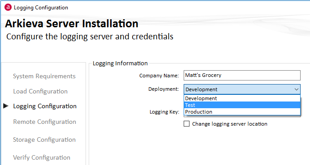The height and width of the screenshot is (165, 310).
Task: Go to System Requirements step
Action: pos(44,76)
